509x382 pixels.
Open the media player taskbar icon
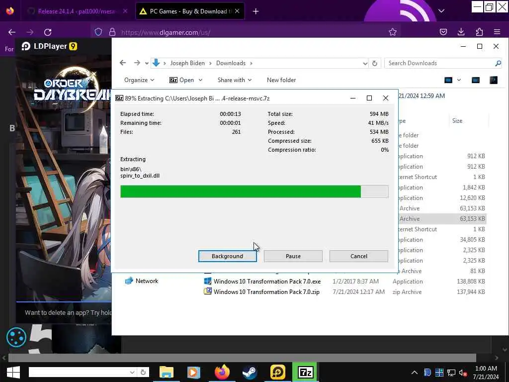(193, 372)
